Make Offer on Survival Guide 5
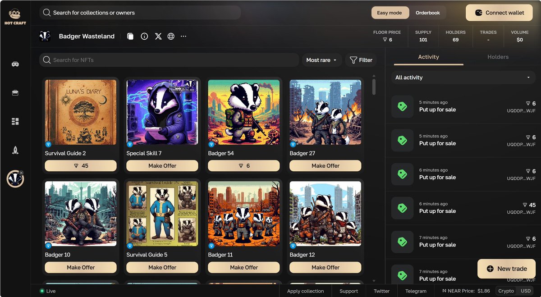Screen dimensions: 541x297 pyautogui.click(x=162, y=267)
